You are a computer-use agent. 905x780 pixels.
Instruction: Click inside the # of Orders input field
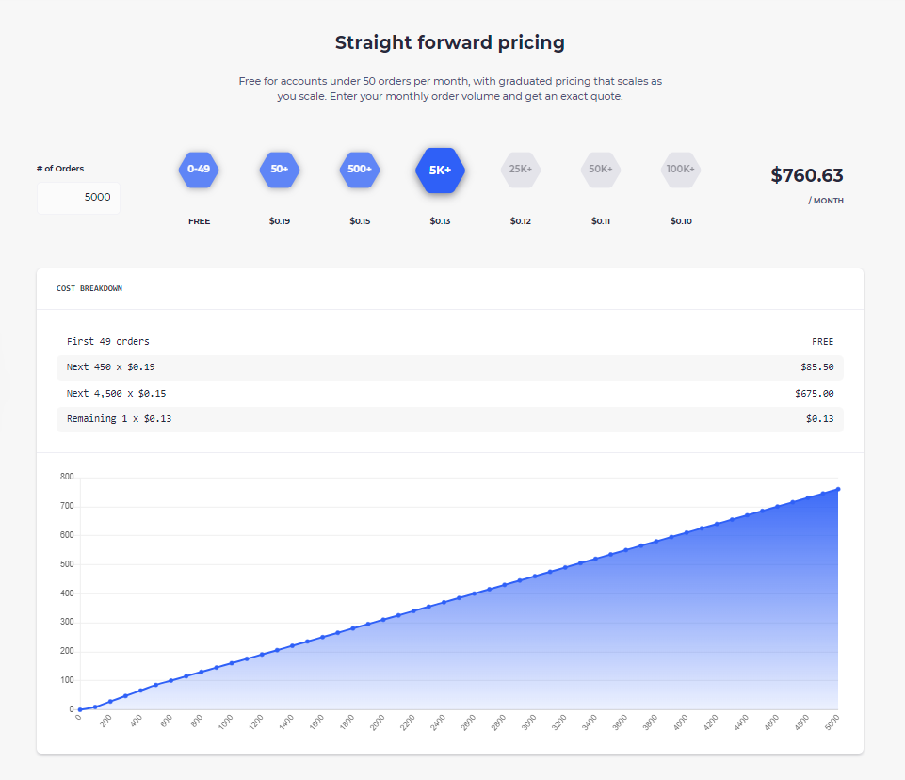pyautogui.click(x=77, y=198)
